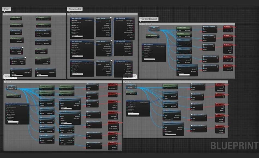259x158 pixels.
Task: Select the Make Endpoint node in Utility group
Action: tap(41, 51)
